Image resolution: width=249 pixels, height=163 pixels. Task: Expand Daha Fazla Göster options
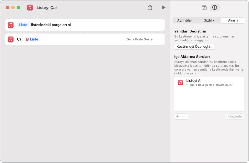point(140,39)
